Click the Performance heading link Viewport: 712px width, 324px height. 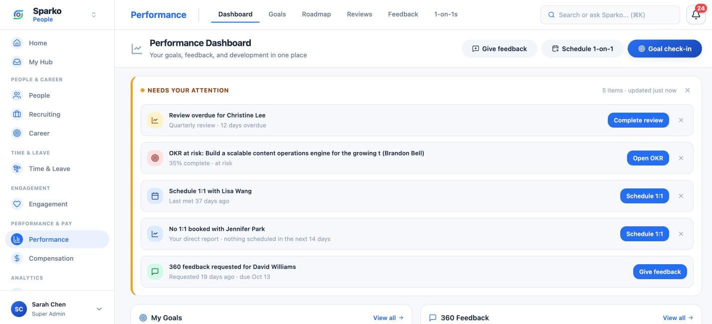[159, 15]
